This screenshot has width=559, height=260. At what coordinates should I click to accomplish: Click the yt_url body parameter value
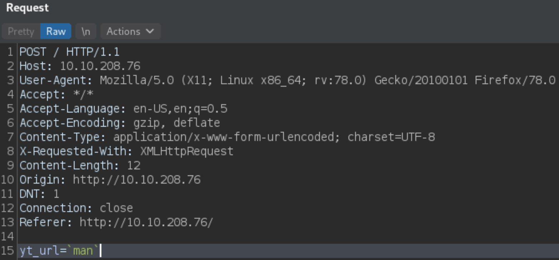coord(83,251)
